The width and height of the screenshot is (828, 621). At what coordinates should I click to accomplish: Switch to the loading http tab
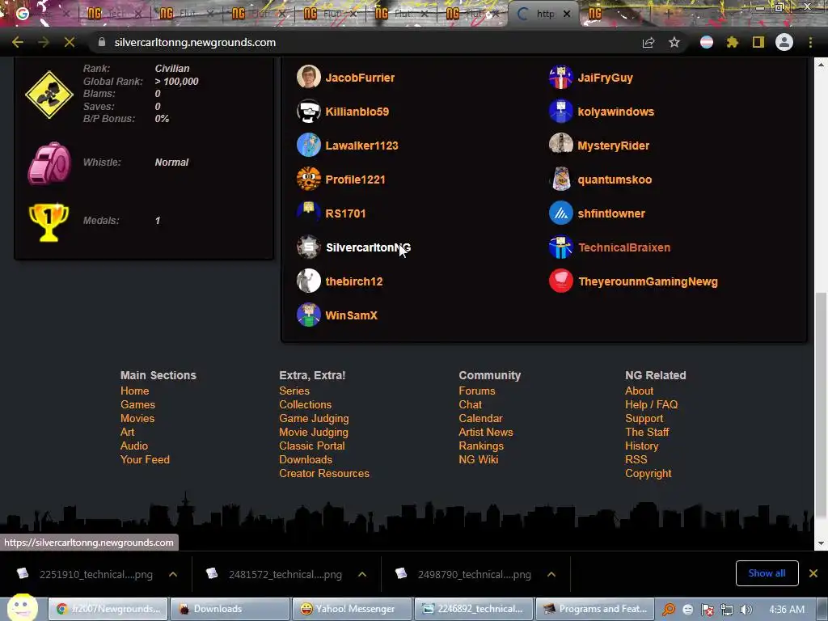point(544,15)
